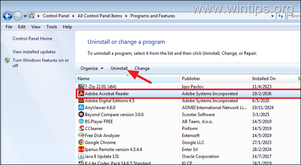The image size is (301, 165).
Task: Expand the arrow after Control Panel breadcrumb
Action: coord(73,16)
